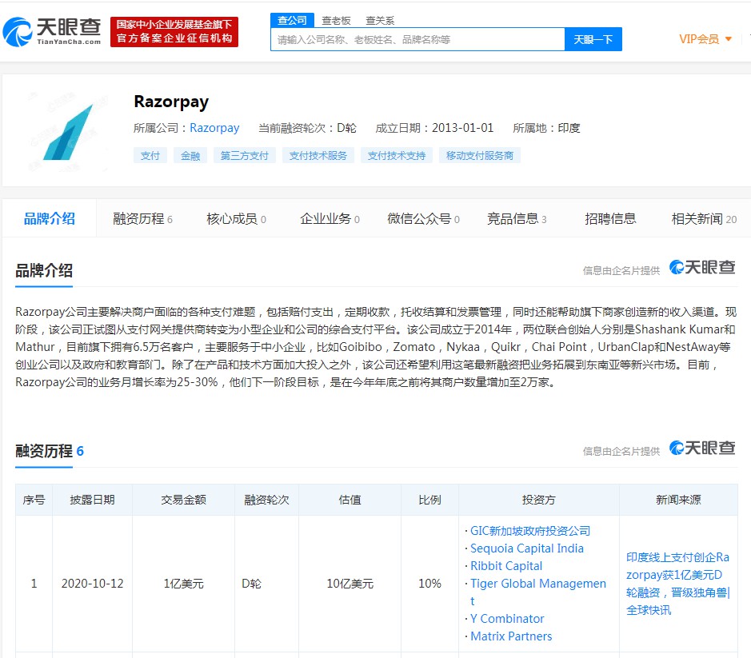
Task: Click the 估值 column header
Action: tap(350, 500)
